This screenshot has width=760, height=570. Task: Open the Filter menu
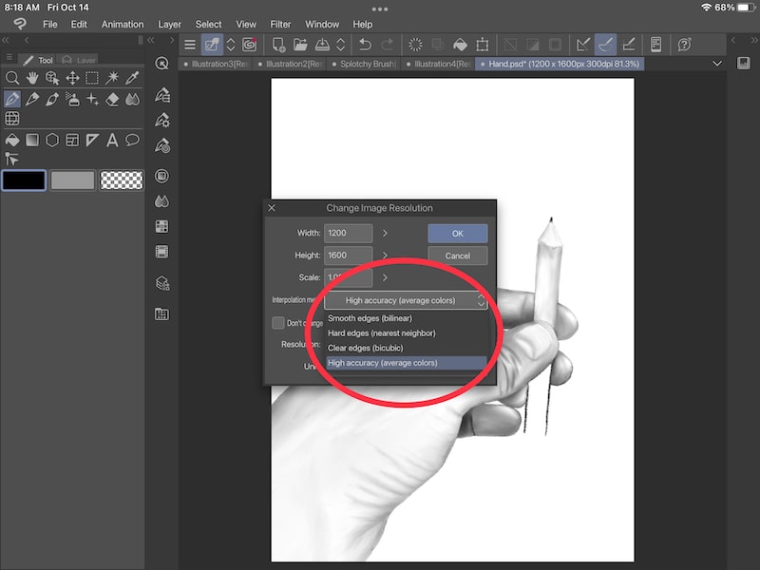coord(280,24)
